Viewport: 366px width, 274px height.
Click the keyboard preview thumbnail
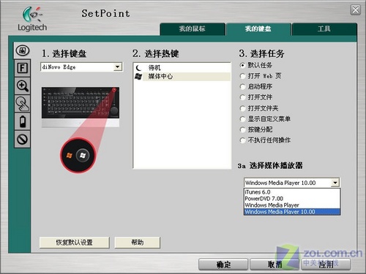point(81,107)
